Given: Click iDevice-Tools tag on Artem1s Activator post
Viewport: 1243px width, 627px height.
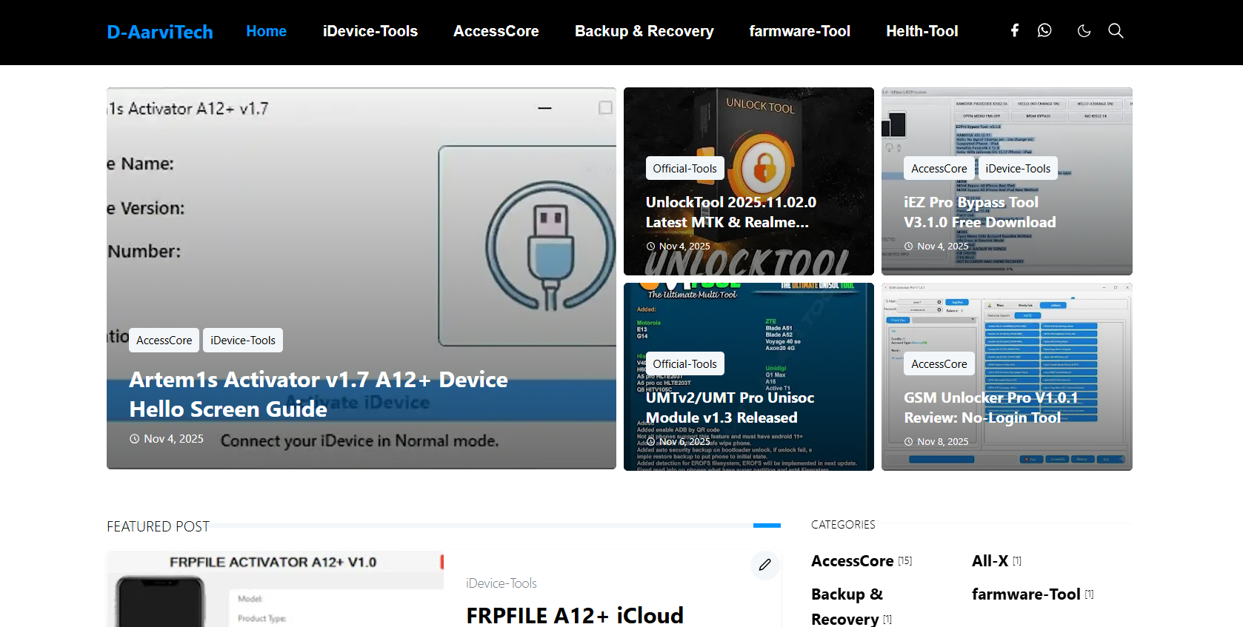Looking at the screenshot, I should 243,340.
